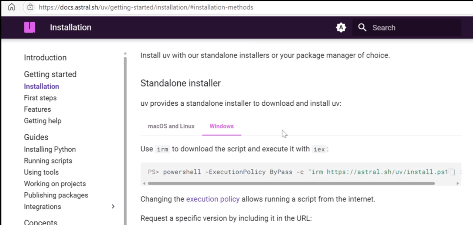This screenshot has height=225, width=473.
Task: Click the uv docs logo icon
Action: pos(30,27)
